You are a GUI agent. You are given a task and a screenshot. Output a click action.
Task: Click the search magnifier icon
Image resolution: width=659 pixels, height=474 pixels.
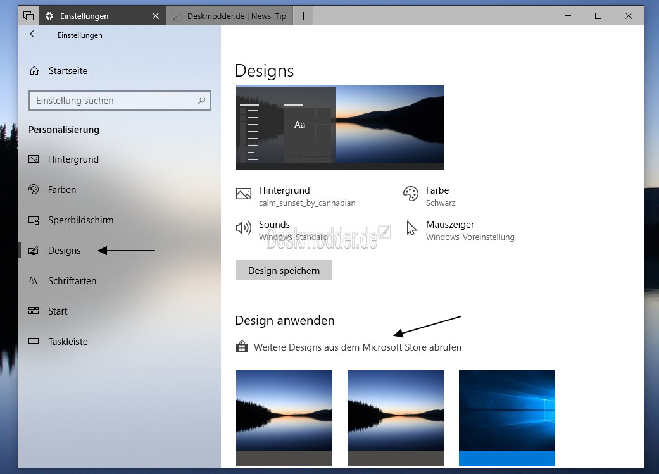[x=201, y=101]
